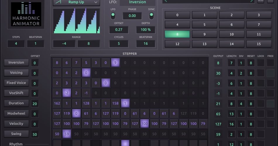Toggle FREE checkbox in the Velocity row
This screenshot has height=146, width=278.
pos(270,124)
